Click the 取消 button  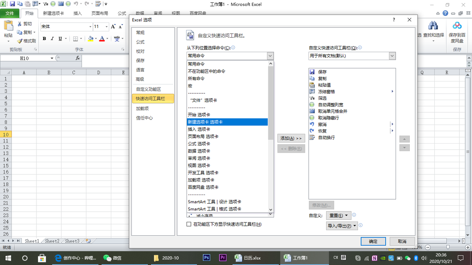pos(402,241)
